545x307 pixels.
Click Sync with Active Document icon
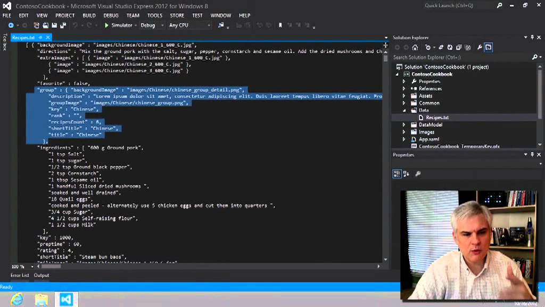(441, 47)
